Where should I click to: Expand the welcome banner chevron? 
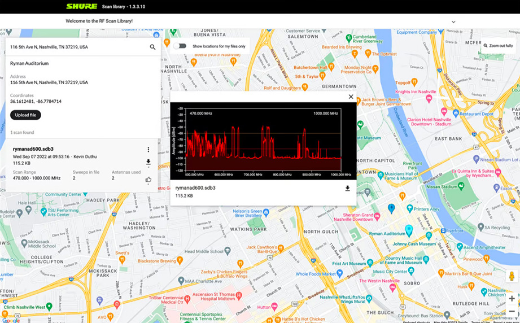click(453, 22)
